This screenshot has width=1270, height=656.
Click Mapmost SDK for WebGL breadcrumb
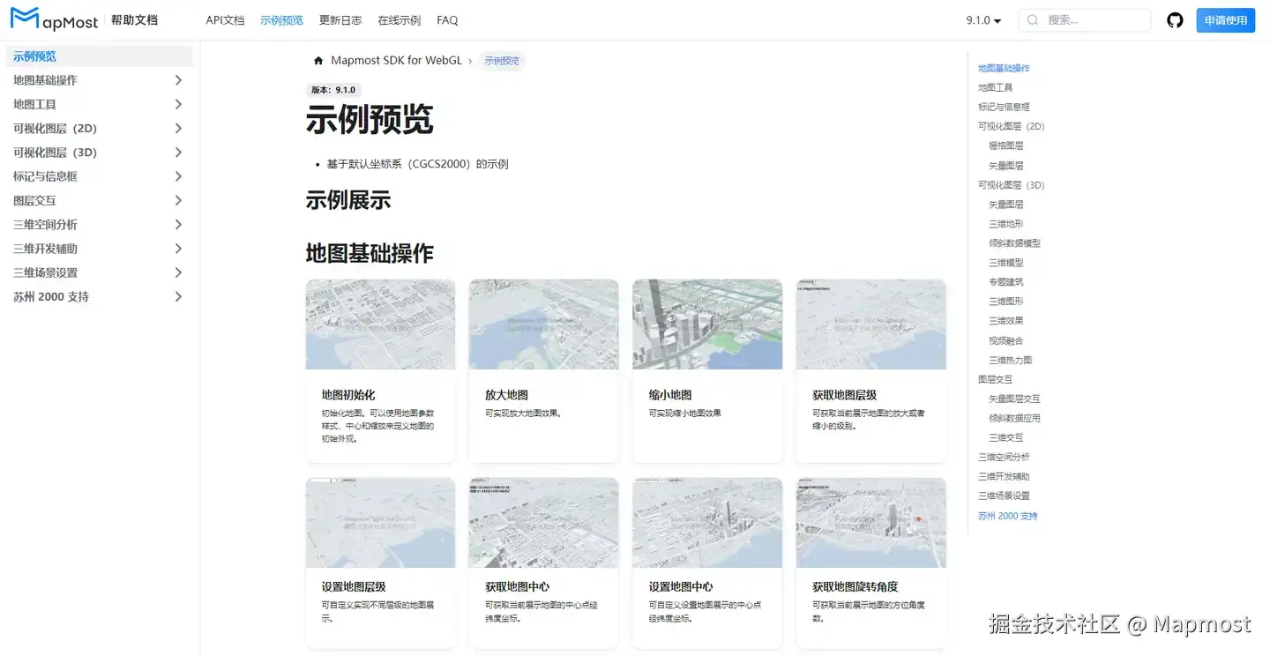[x=396, y=61]
